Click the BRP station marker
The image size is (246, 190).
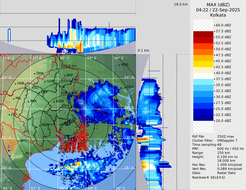pos(65,75)
